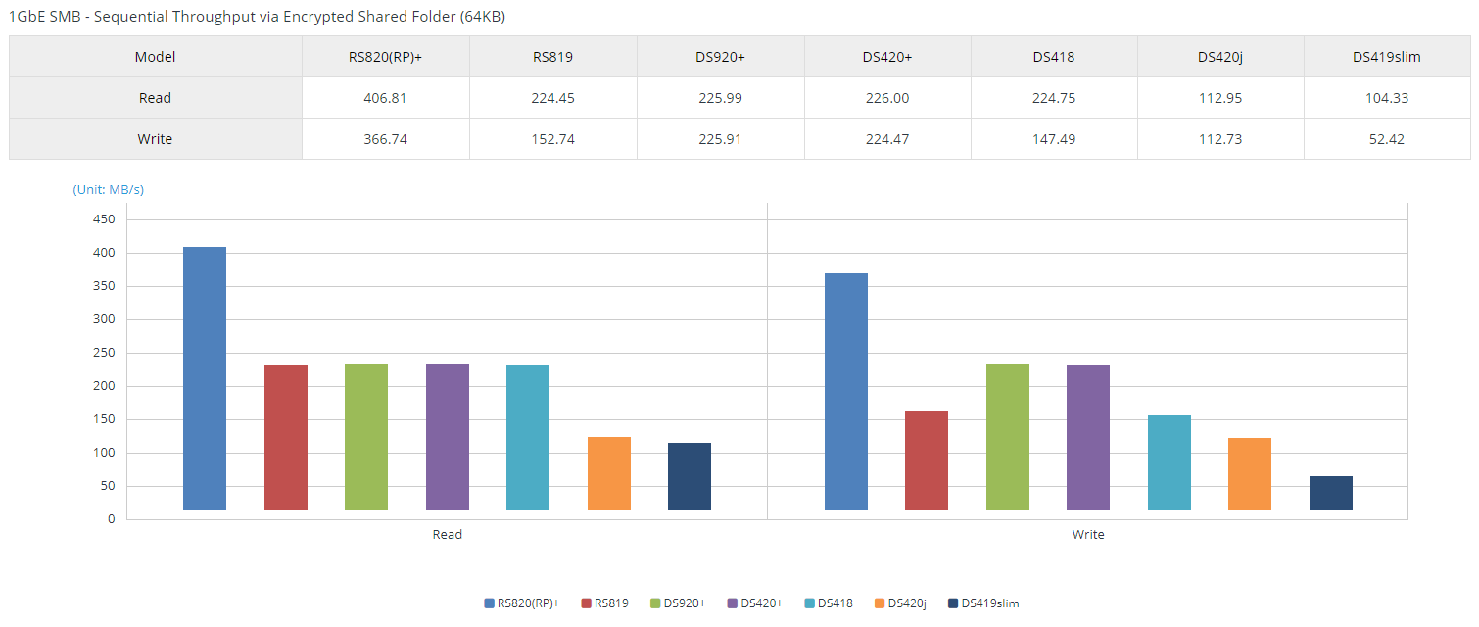
Task: Click the table cell showing 226.00
Action: click(887, 98)
